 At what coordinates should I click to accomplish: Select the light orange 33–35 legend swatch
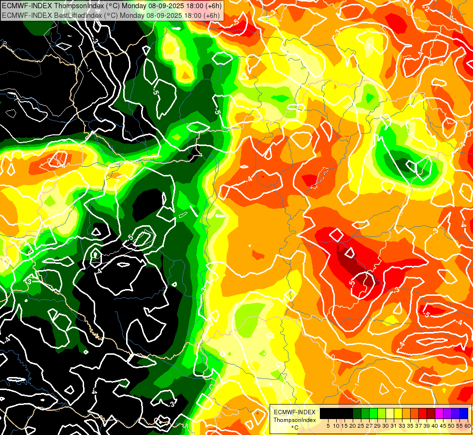[406, 414]
